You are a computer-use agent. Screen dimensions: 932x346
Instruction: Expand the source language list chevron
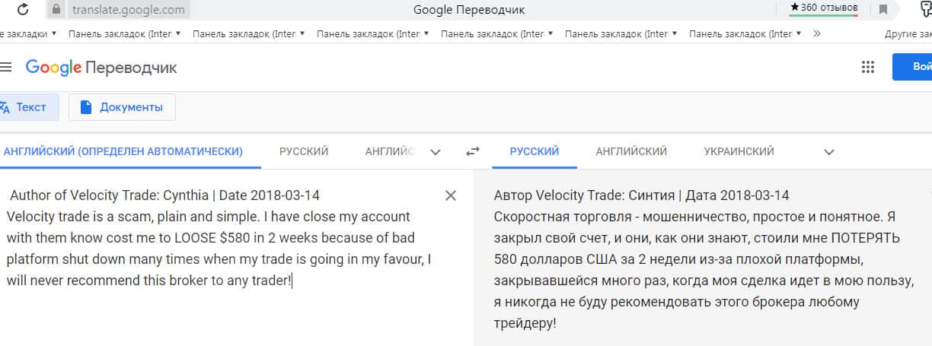[436, 151]
